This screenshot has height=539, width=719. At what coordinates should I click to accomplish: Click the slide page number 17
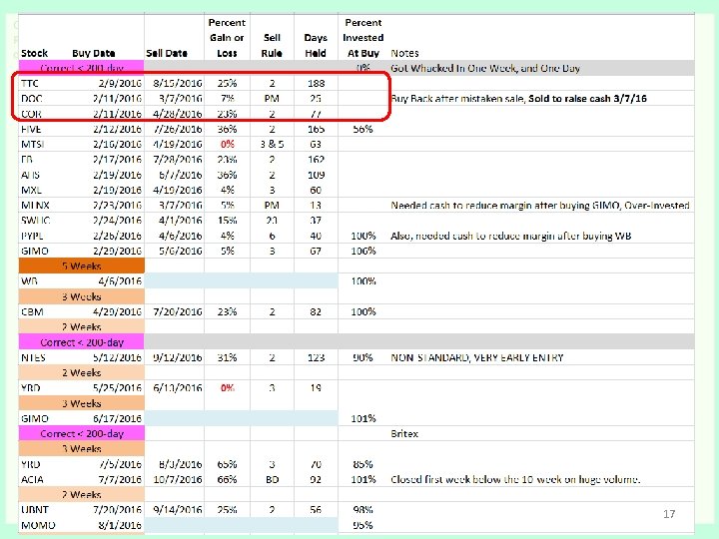[x=669, y=514]
